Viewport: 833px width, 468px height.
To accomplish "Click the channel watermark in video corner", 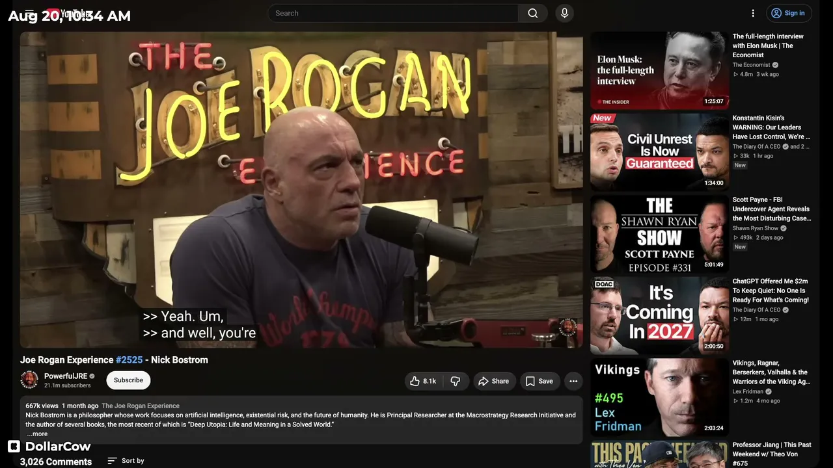I will pos(567,327).
